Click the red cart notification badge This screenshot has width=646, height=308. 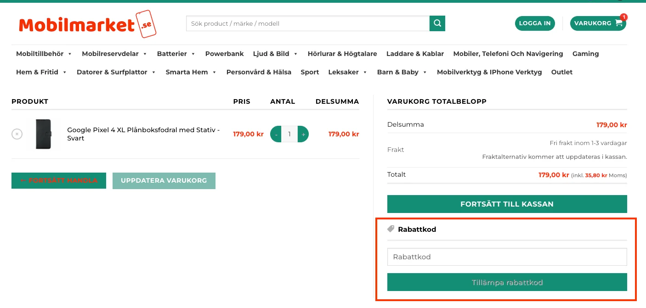pos(623,17)
